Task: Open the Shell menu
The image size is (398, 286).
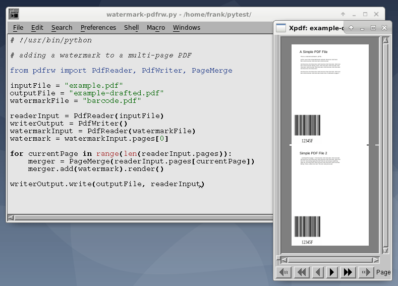Action: point(131,27)
